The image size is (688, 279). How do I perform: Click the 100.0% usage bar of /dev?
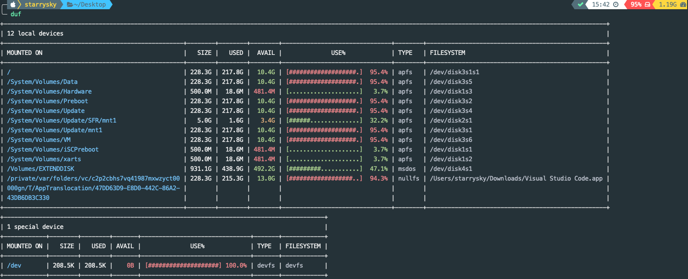tap(183, 265)
